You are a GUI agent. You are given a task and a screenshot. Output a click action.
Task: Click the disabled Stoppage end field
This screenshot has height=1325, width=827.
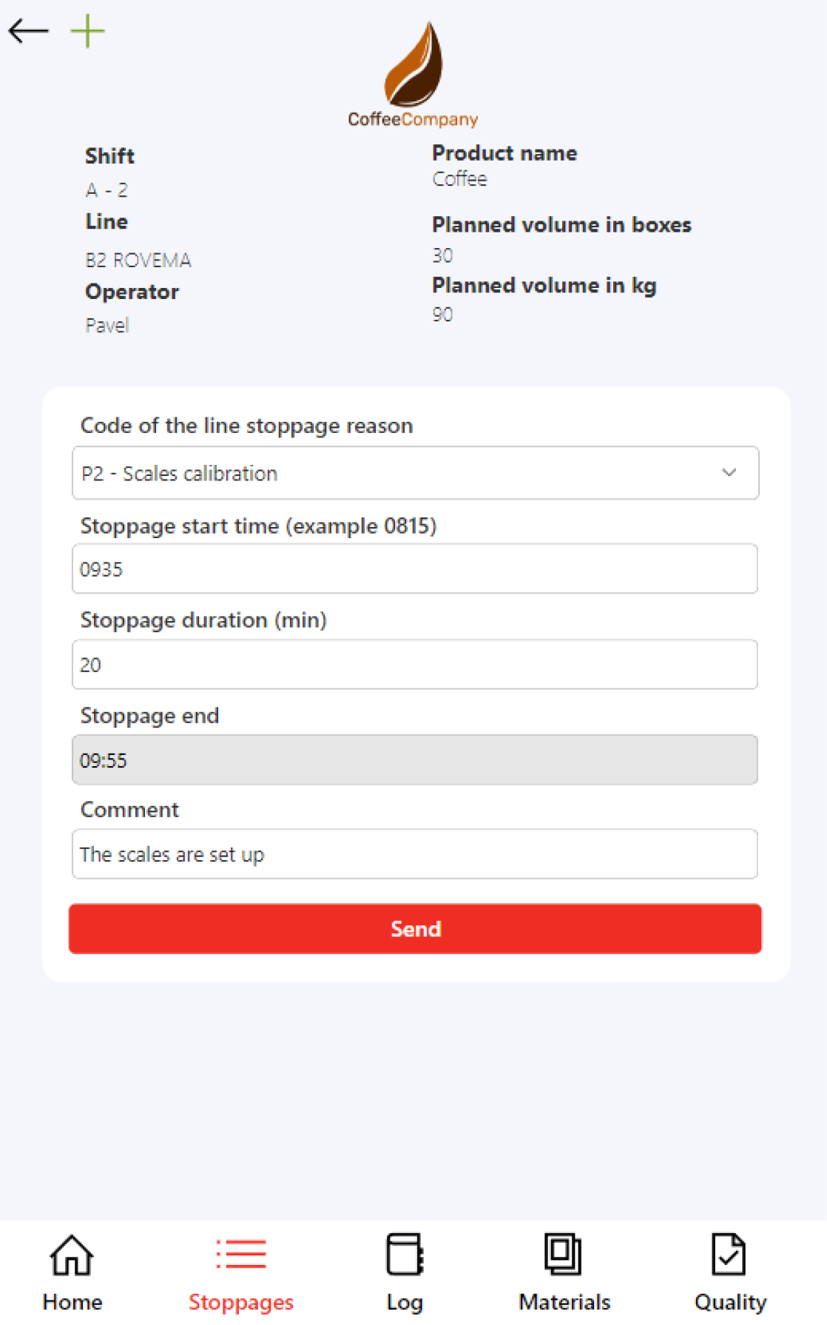415,759
